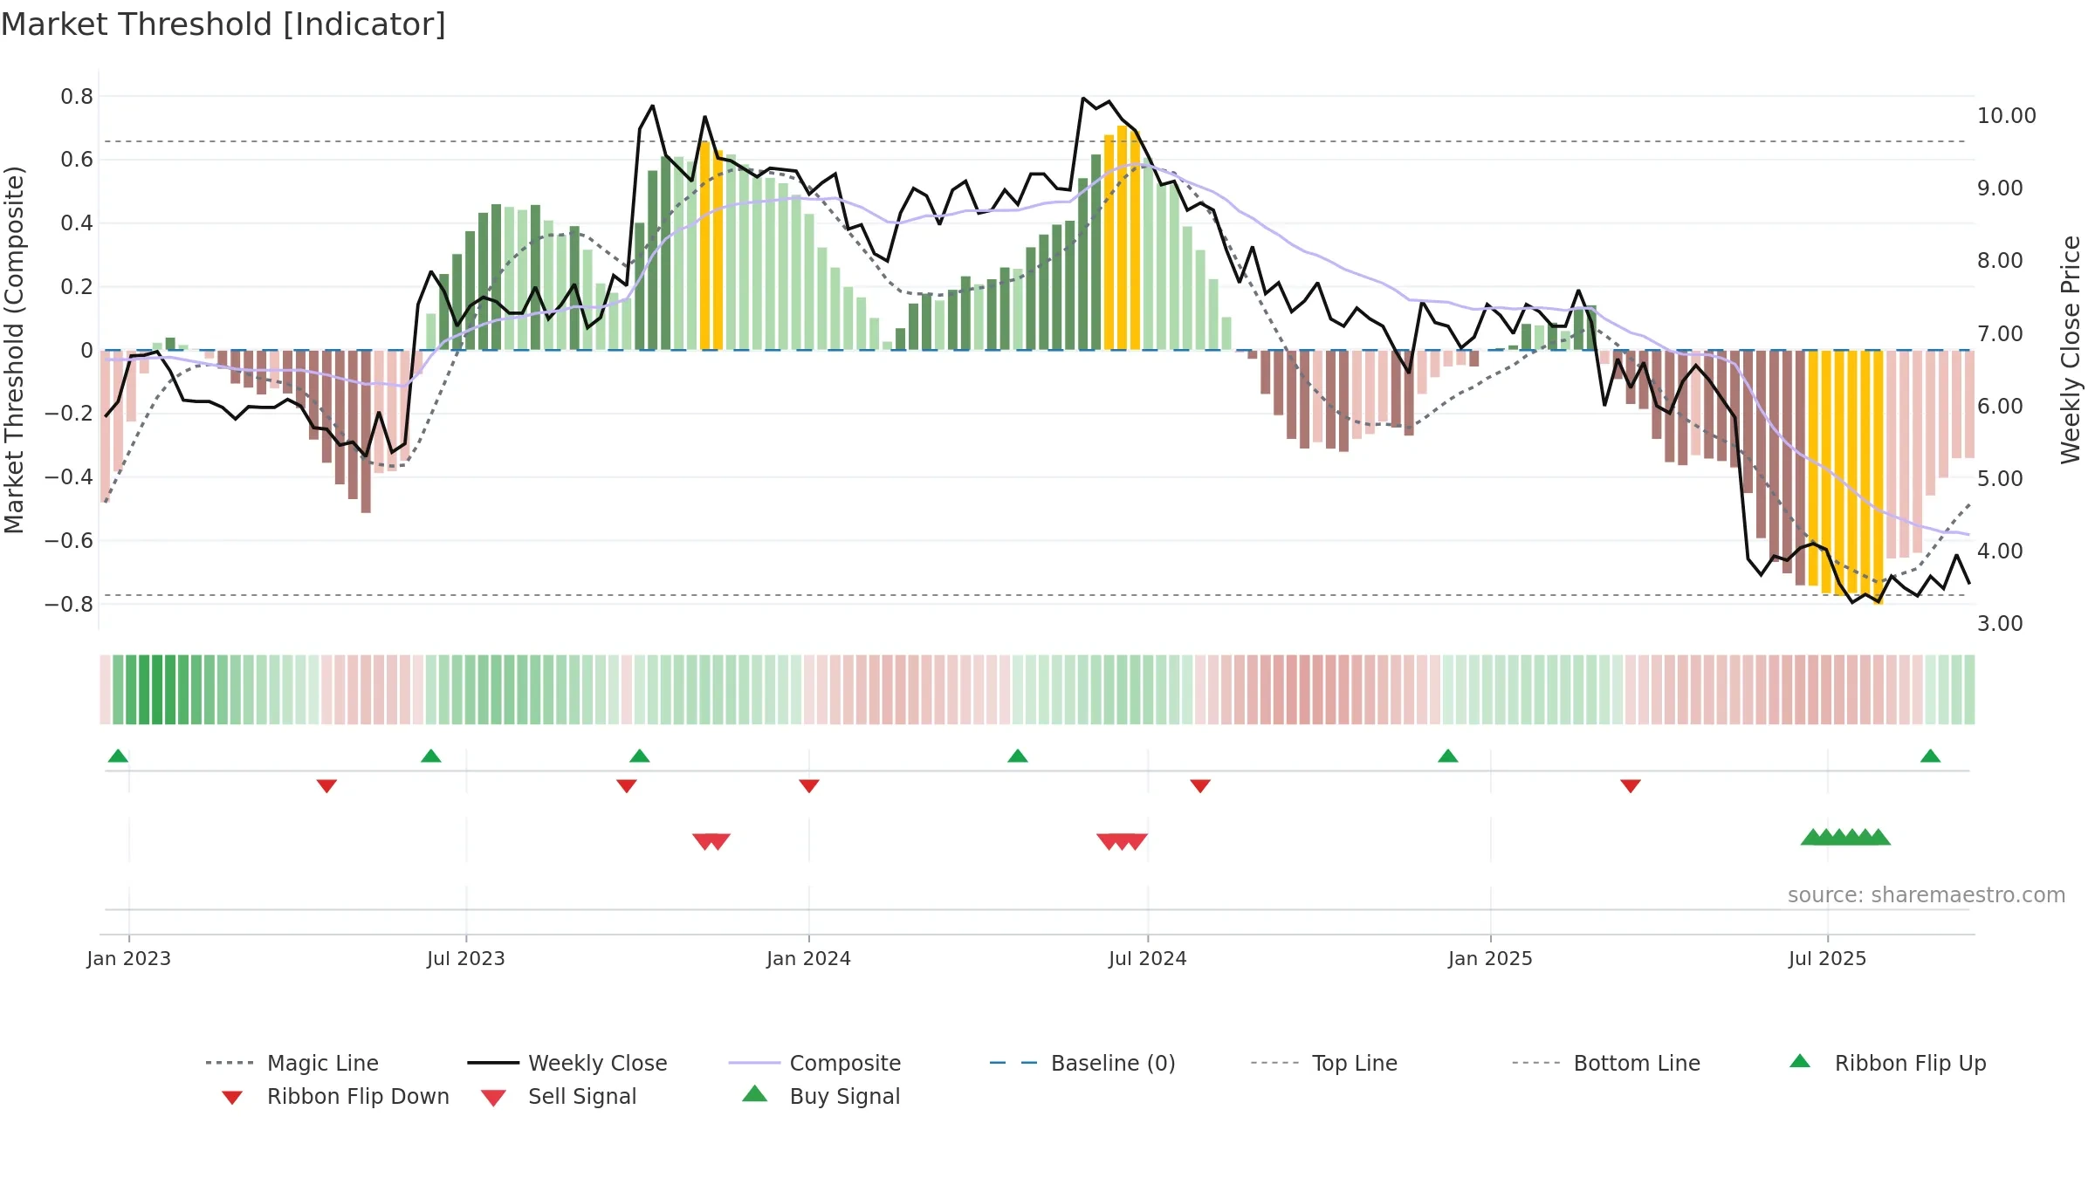The height and width of the screenshot is (1178, 2095).
Task: Click the sell signal cluster near Nov 2023
Action: pyautogui.click(x=711, y=841)
